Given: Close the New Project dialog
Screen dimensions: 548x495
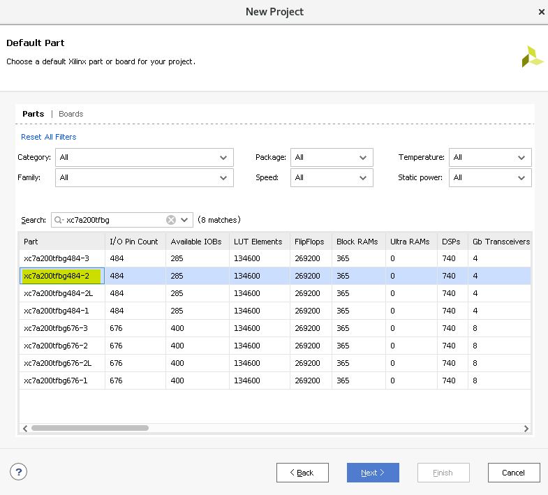Looking at the screenshot, I should click(541, 12).
